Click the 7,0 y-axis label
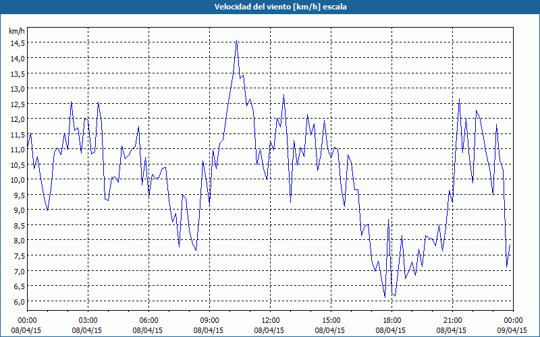 tap(19, 271)
